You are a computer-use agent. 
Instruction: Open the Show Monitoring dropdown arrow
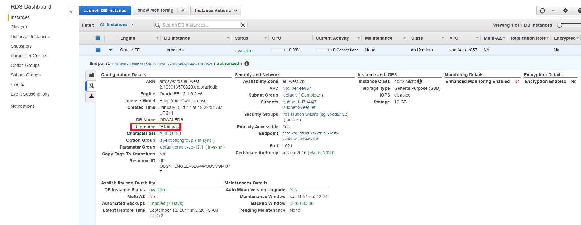pos(183,11)
